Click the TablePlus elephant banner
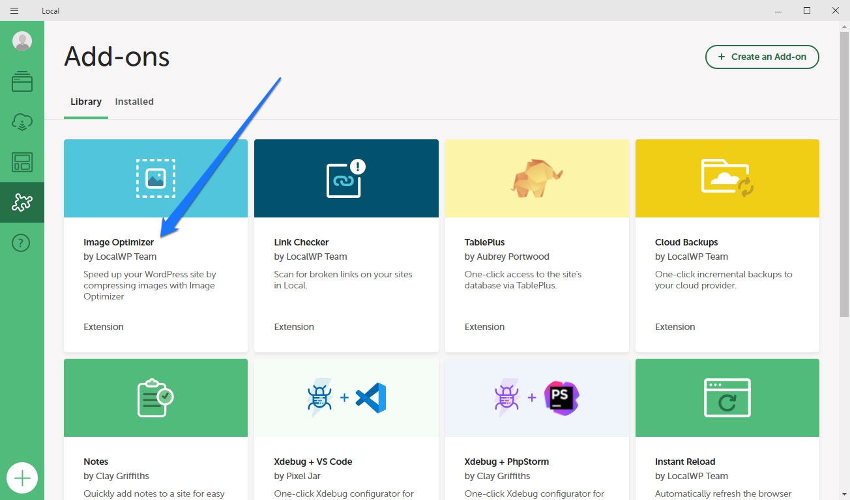This screenshot has width=850, height=500. pos(537,178)
